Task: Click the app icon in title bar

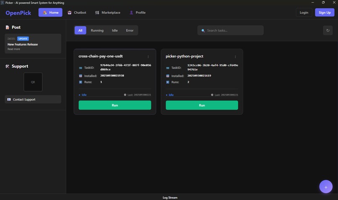Action: coord(3,3)
